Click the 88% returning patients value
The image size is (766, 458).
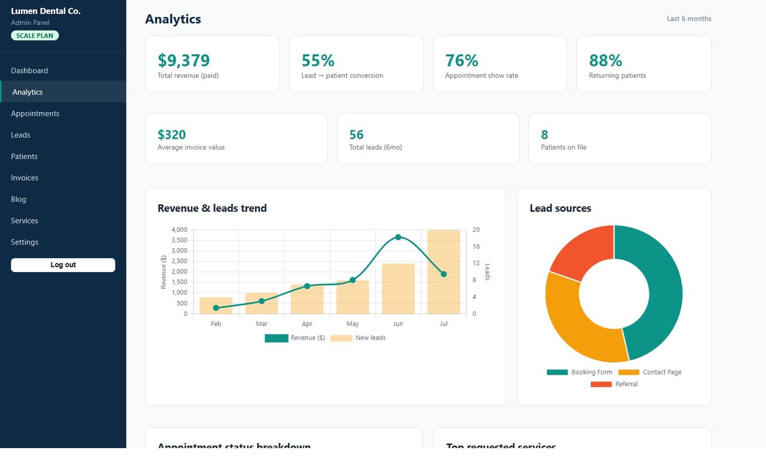pos(606,60)
